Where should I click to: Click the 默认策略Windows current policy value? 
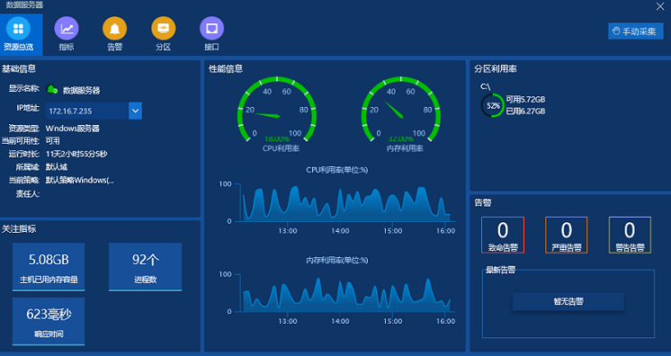79,180
